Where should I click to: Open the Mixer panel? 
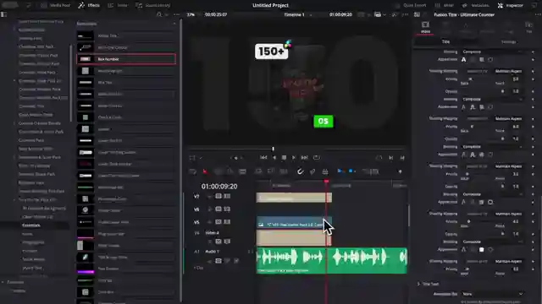pyautogui.click(x=444, y=5)
